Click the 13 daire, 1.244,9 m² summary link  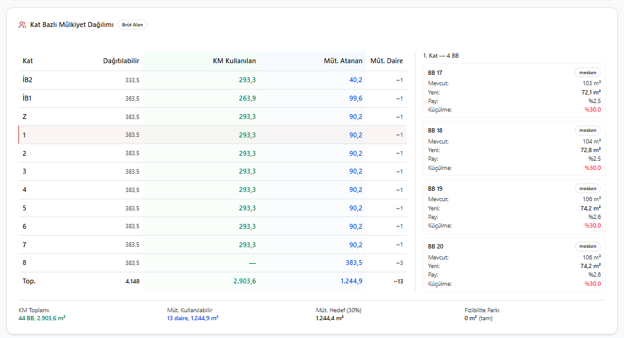[x=193, y=318]
